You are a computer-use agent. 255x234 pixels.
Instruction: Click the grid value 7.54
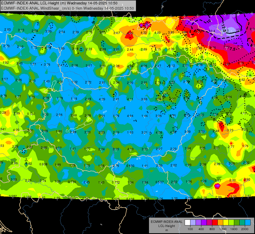click(215, 114)
